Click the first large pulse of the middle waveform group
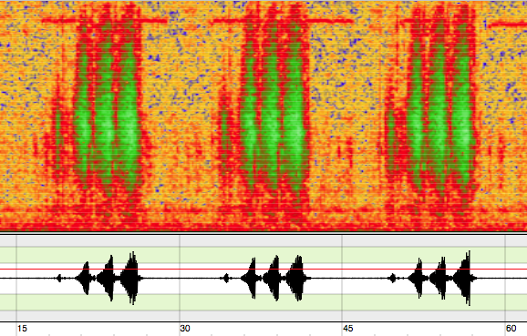This screenshot has width=527, height=336. coord(252,278)
